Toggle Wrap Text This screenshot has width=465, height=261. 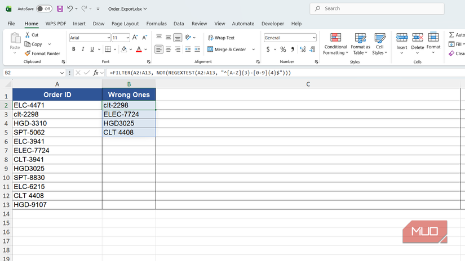click(x=222, y=38)
